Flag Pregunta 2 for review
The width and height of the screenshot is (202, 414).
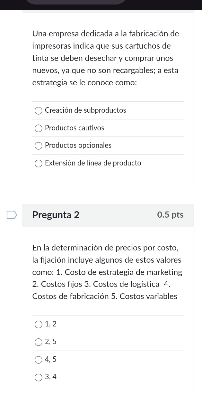coord(11,215)
